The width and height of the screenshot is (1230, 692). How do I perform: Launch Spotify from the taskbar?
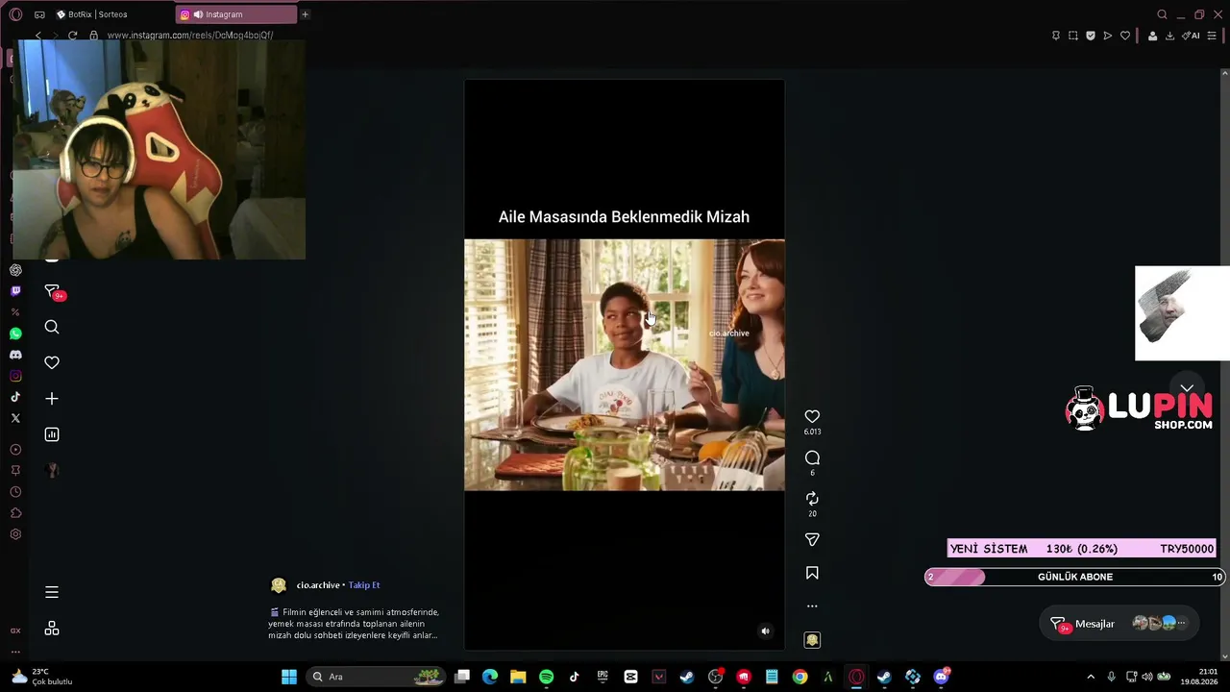546,677
